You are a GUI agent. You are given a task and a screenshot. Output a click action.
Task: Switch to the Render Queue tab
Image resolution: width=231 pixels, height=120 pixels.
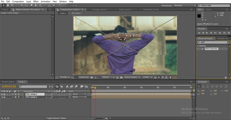[8, 82]
